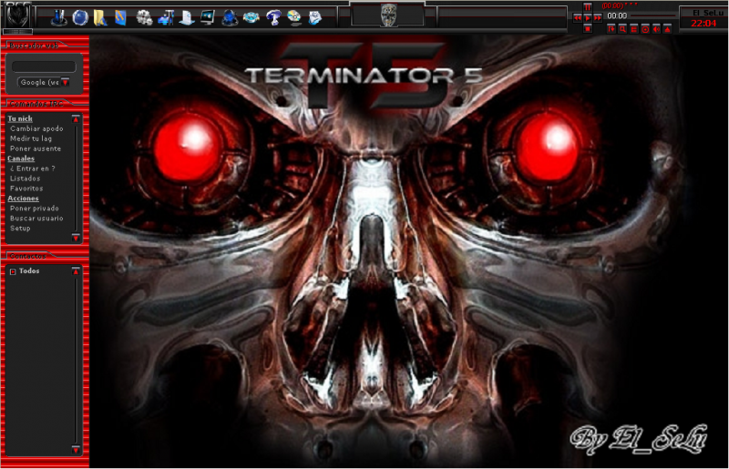Click the eject triangle icon

[x=667, y=29]
